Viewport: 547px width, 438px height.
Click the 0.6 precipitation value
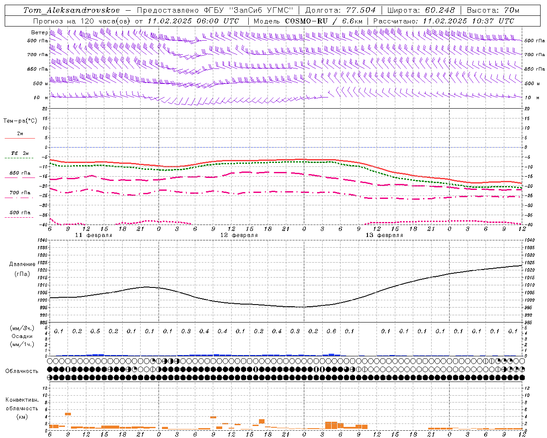pyautogui.click(x=331, y=331)
